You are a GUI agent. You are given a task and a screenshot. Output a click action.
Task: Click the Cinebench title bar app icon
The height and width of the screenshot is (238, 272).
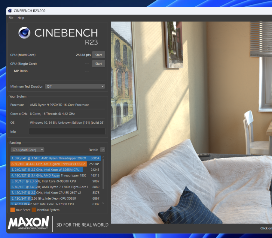pyautogui.click(x=10, y=11)
